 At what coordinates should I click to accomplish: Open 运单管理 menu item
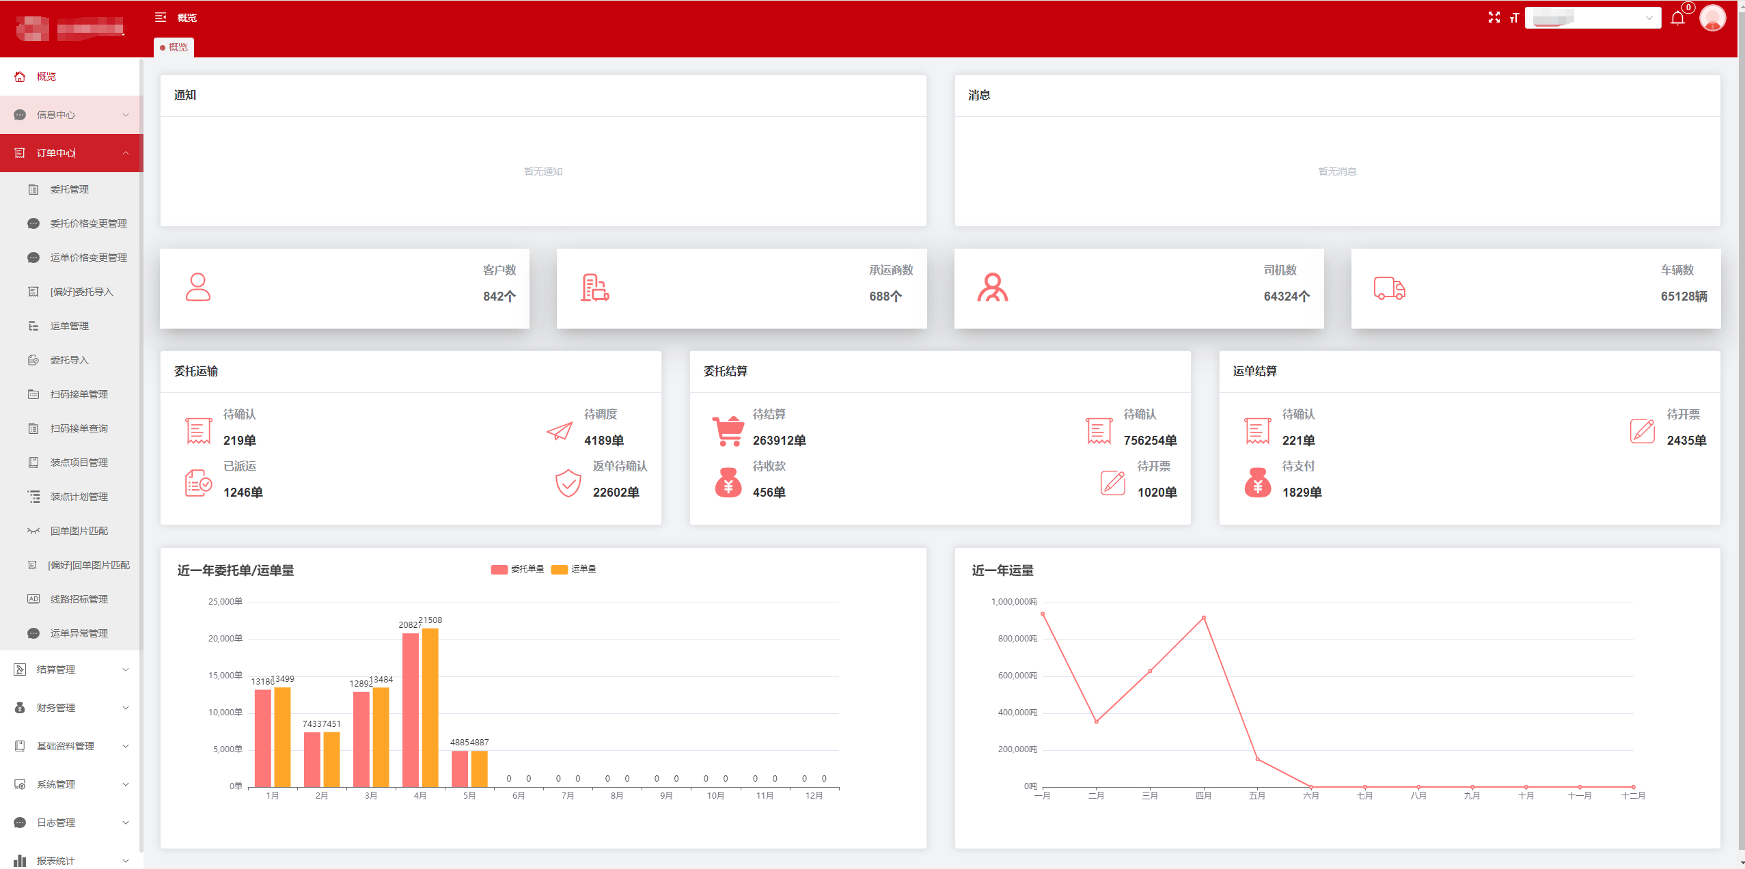click(x=71, y=326)
